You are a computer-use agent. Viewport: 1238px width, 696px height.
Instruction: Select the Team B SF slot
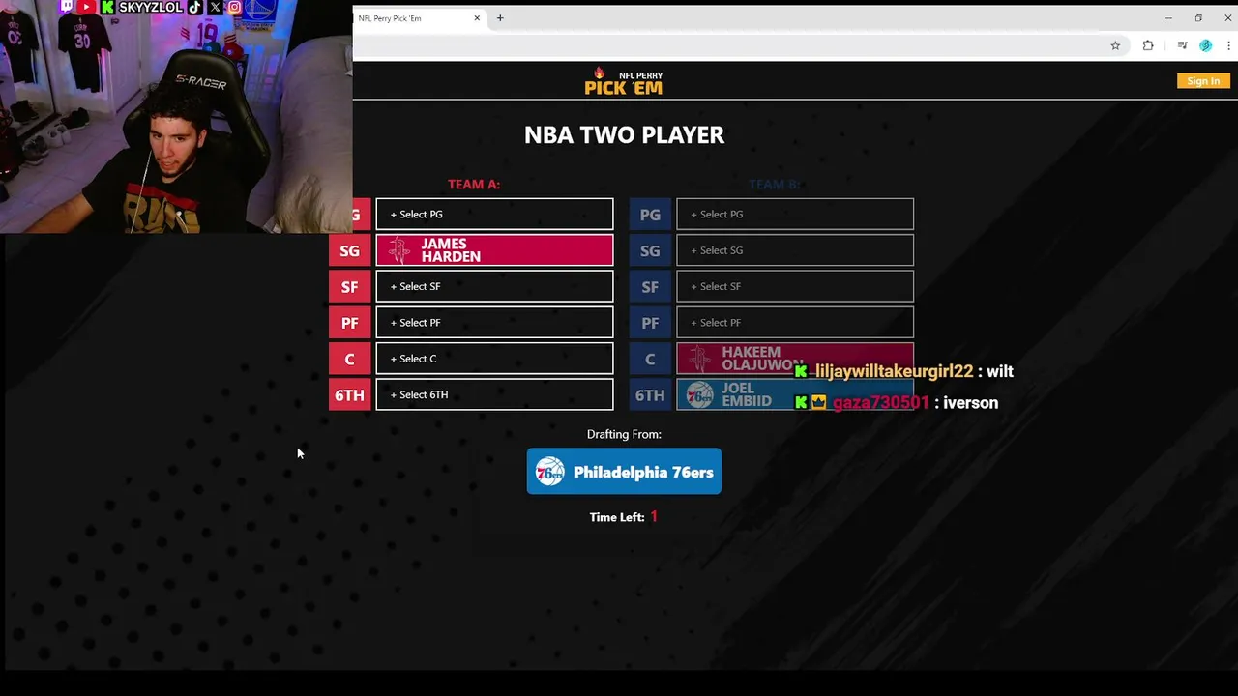(x=795, y=286)
